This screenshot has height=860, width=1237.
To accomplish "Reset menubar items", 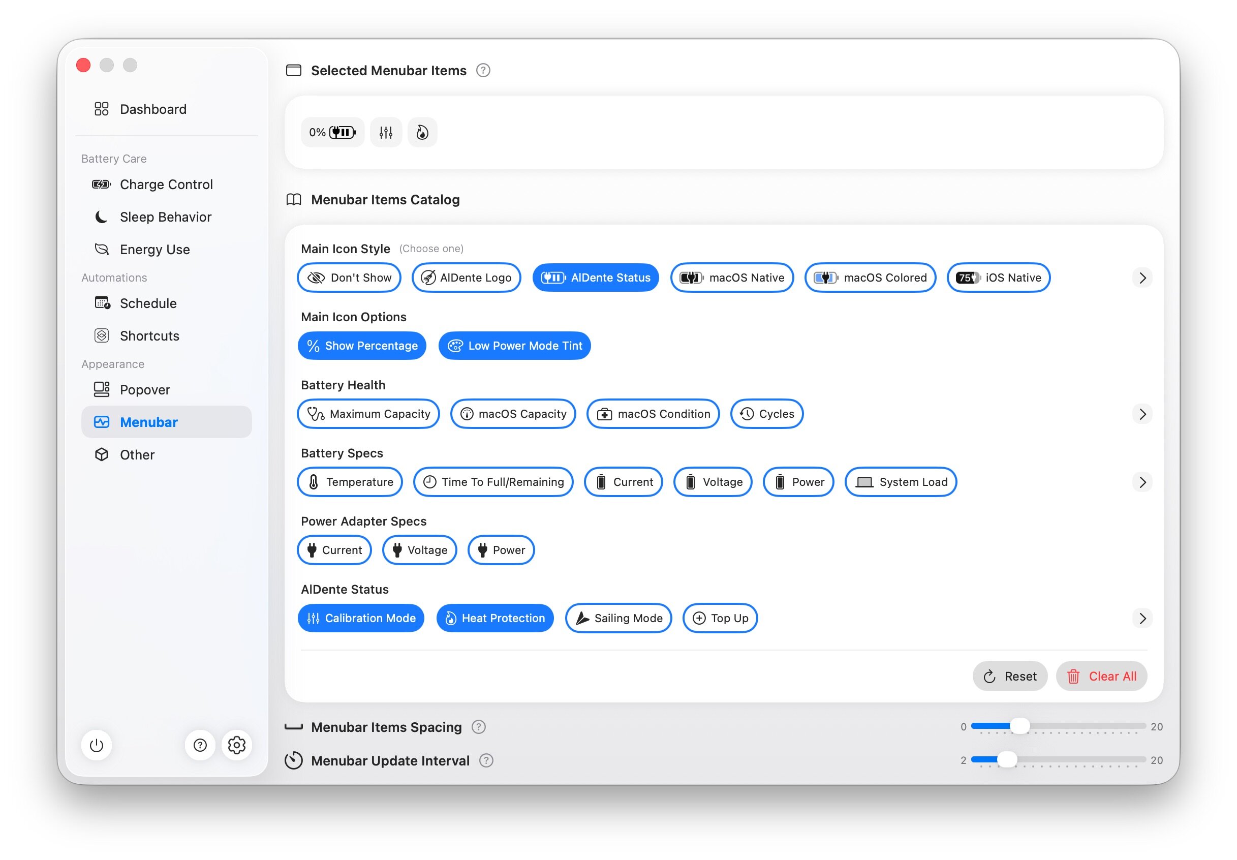I will click(x=1010, y=677).
